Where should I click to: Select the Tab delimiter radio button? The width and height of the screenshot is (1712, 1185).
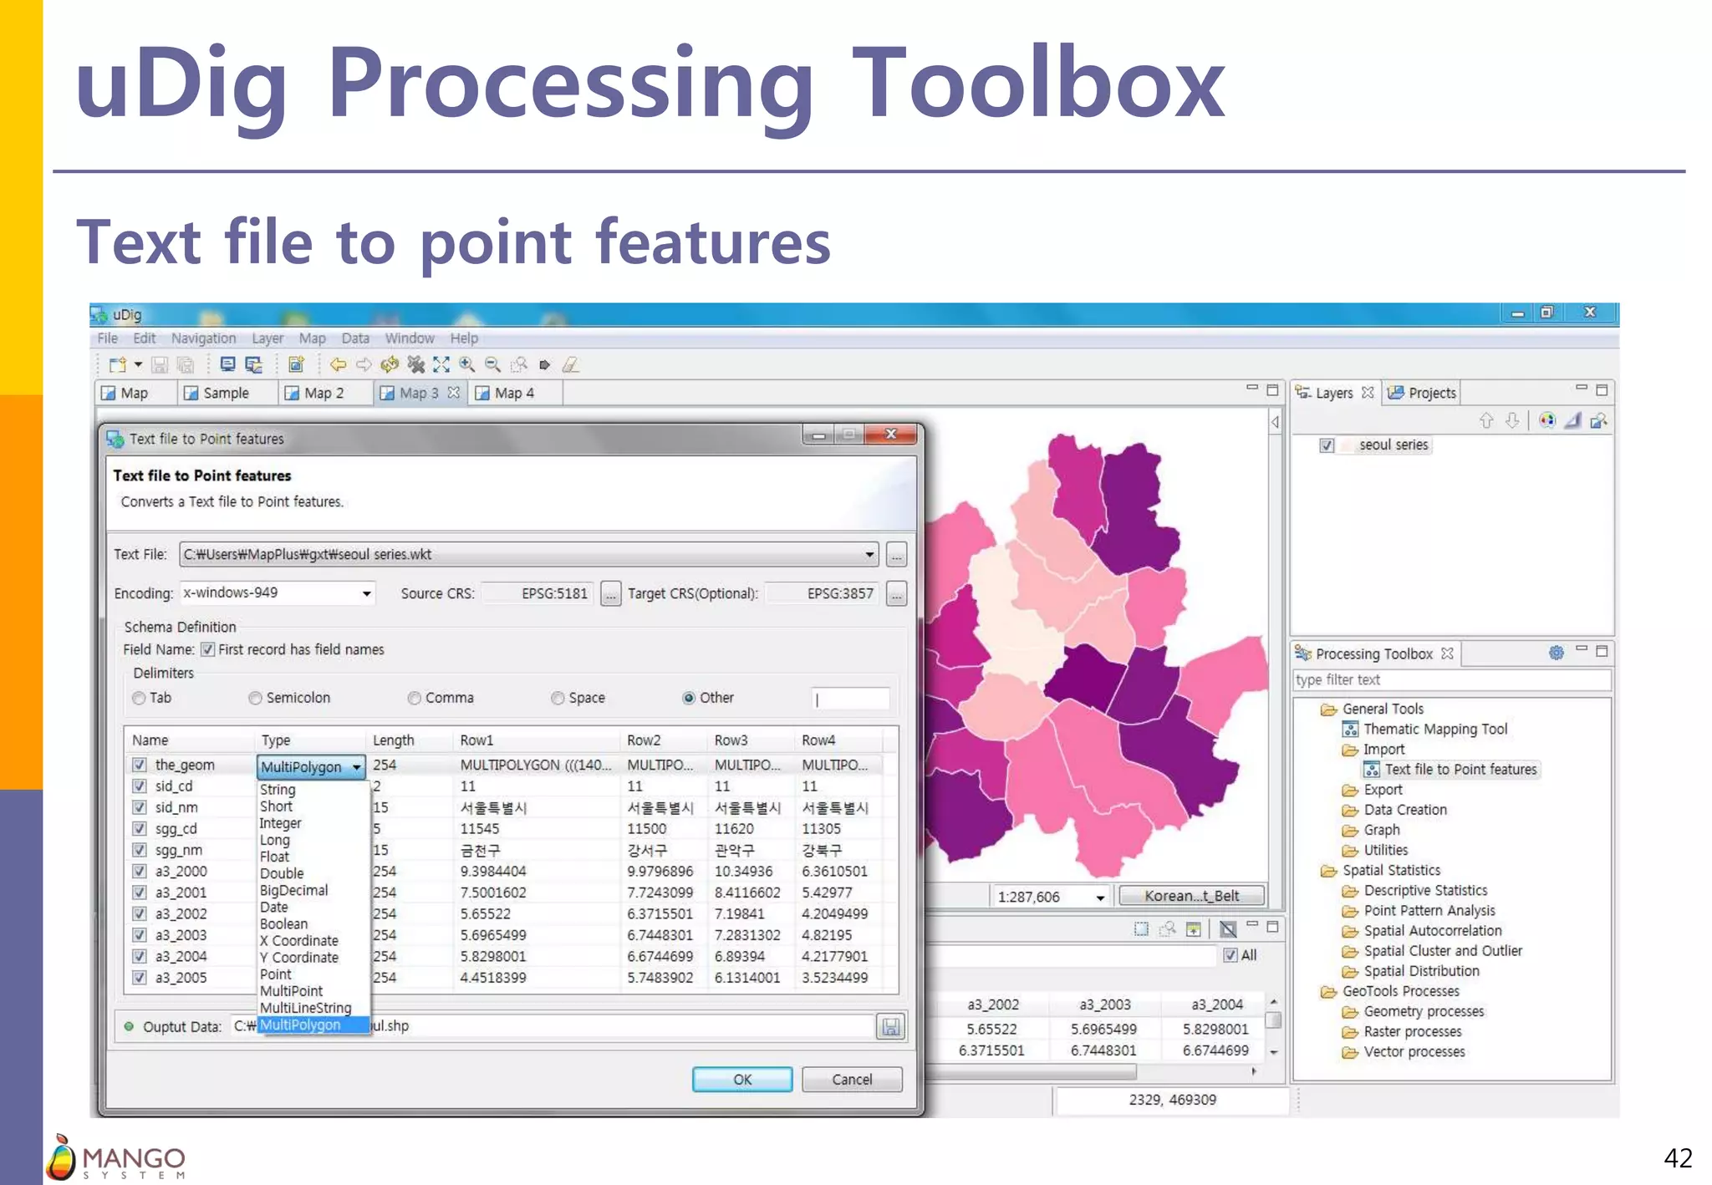pyautogui.click(x=140, y=698)
